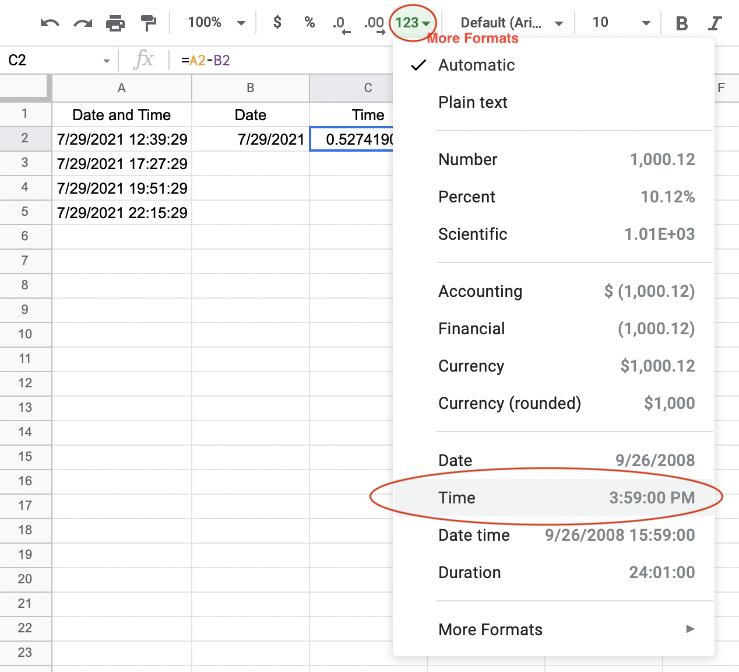The height and width of the screenshot is (672, 739).
Task: Open the Default (Arial) font dropdown
Action: coord(512,23)
